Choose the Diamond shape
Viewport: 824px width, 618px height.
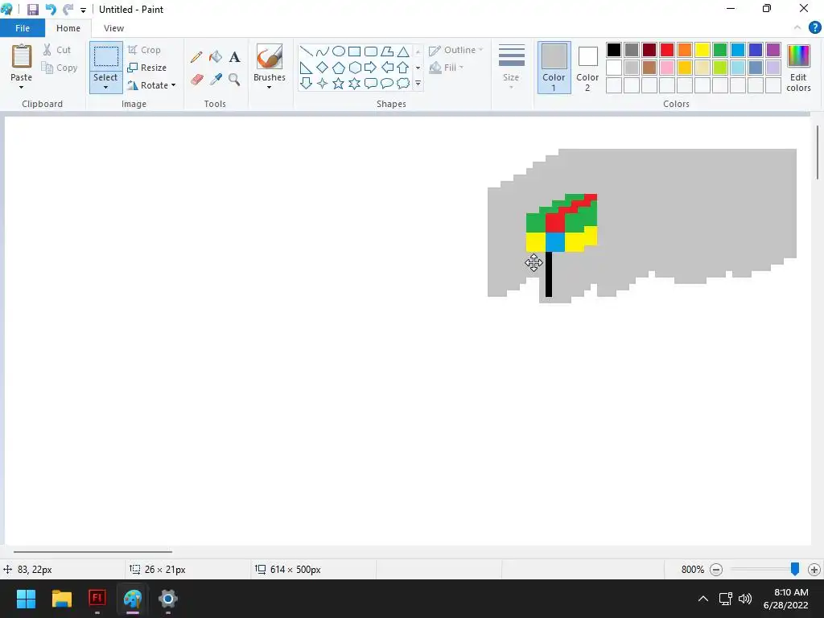pos(323,68)
